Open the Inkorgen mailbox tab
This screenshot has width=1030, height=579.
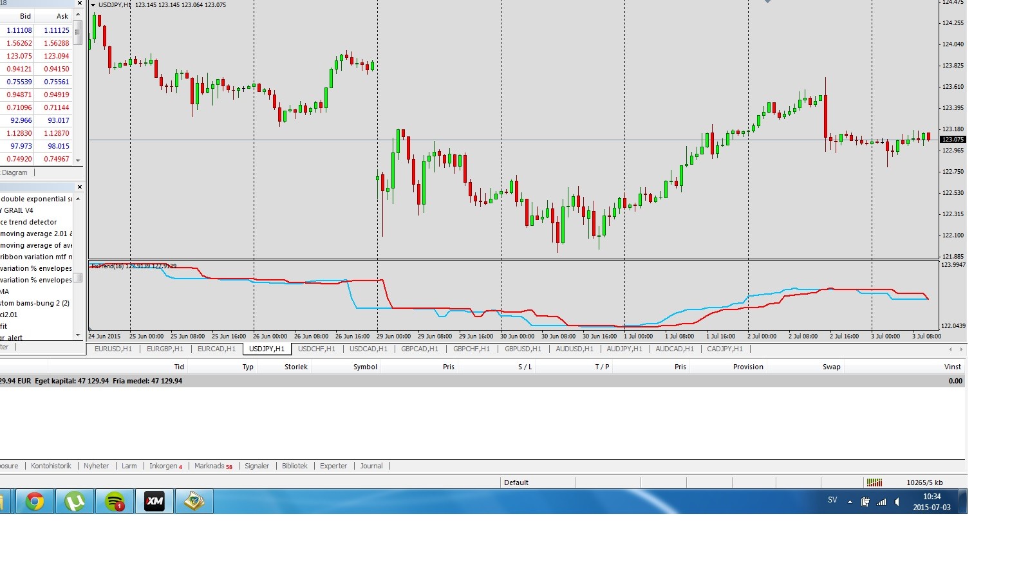tap(165, 466)
